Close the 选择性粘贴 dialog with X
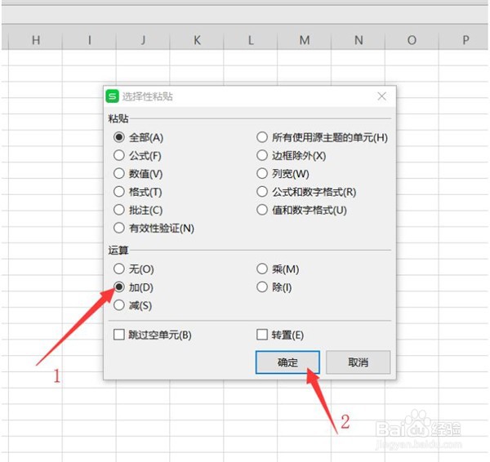 pos(382,96)
